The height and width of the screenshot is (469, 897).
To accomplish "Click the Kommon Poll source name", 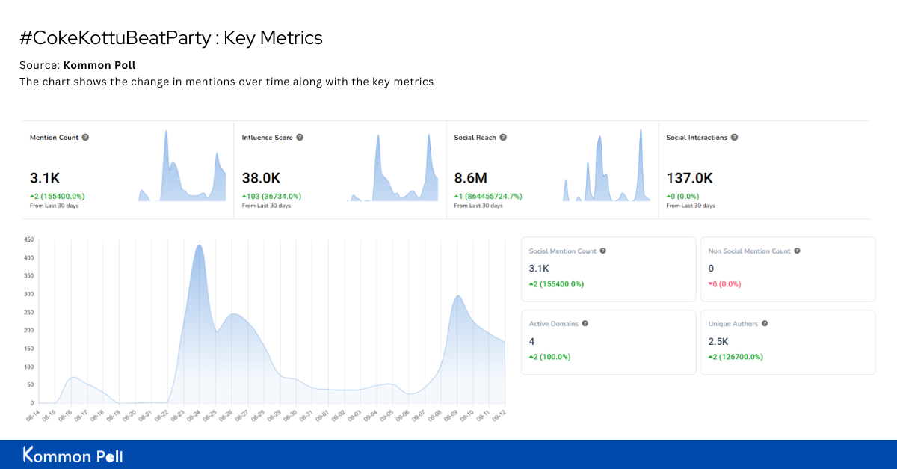I will [99, 65].
